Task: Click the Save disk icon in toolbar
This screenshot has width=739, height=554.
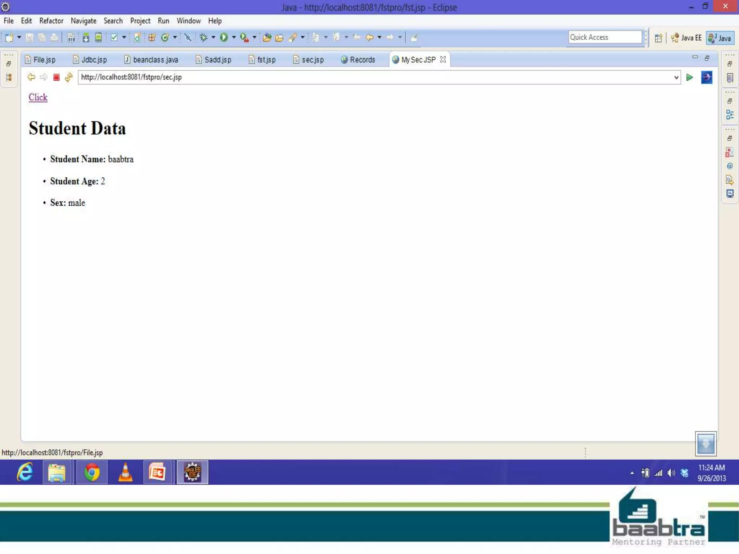Action: 30,37
